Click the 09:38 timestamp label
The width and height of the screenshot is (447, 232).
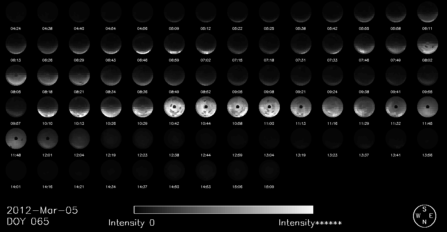click(x=364, y=92)
